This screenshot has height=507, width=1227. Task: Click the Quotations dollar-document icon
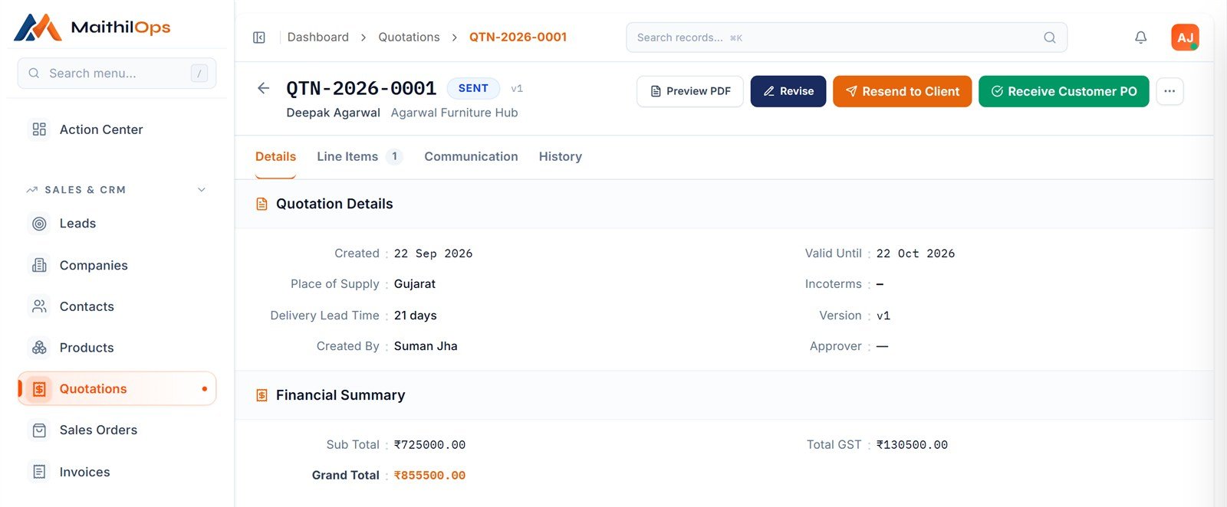click(x=39, y=389)
